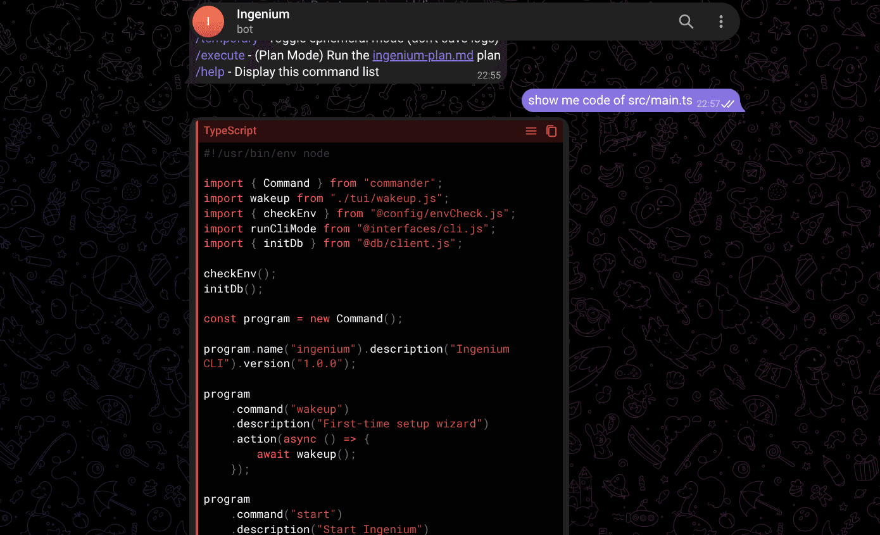Click the import wakeup line
The height and width of the screenshot is (535, 880).
[326, 198]
